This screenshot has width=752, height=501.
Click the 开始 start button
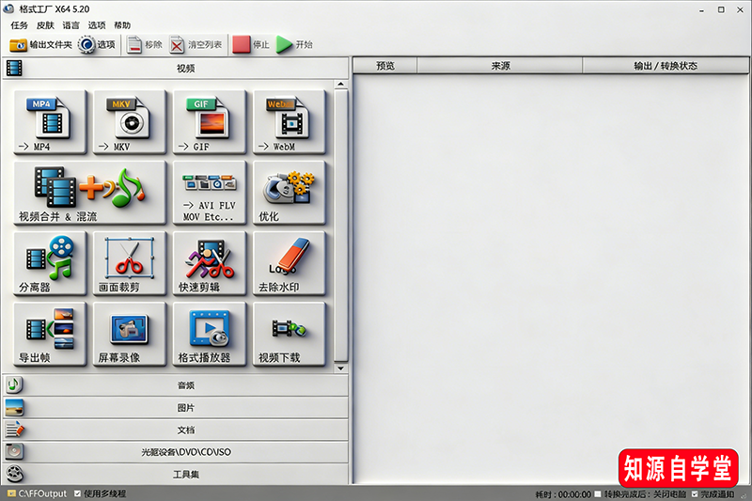coord(294,44)
